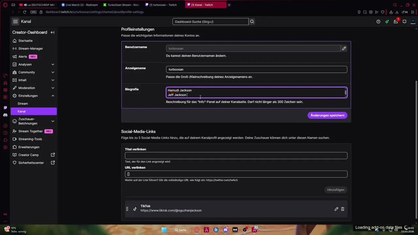
Task: Edit the TikTok link with pencil icon
Action: tap(336, 209)
